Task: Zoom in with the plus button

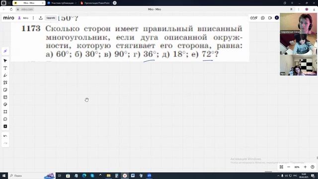Action: tap(305, 167)
